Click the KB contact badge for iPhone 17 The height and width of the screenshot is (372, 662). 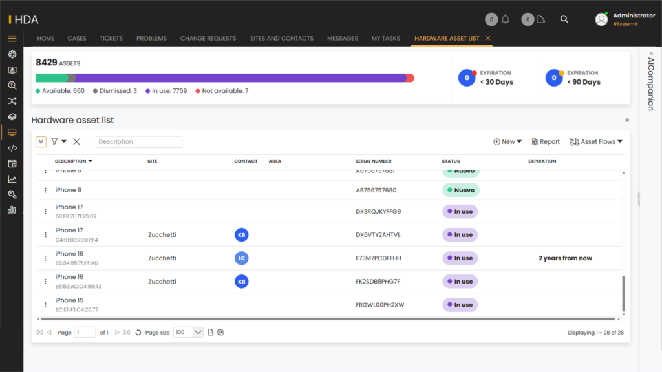click(x=242, y=235)
